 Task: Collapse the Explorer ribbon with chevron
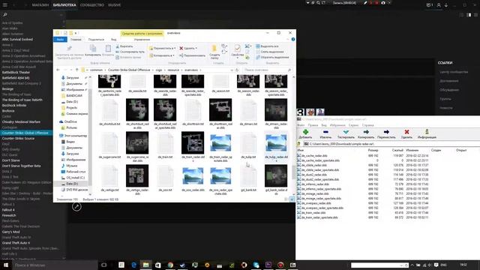tap(288, 40)
